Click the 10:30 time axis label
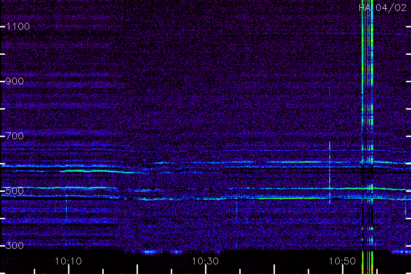The width and height of the screenshot is (411, 274). (x=205, y=261)
